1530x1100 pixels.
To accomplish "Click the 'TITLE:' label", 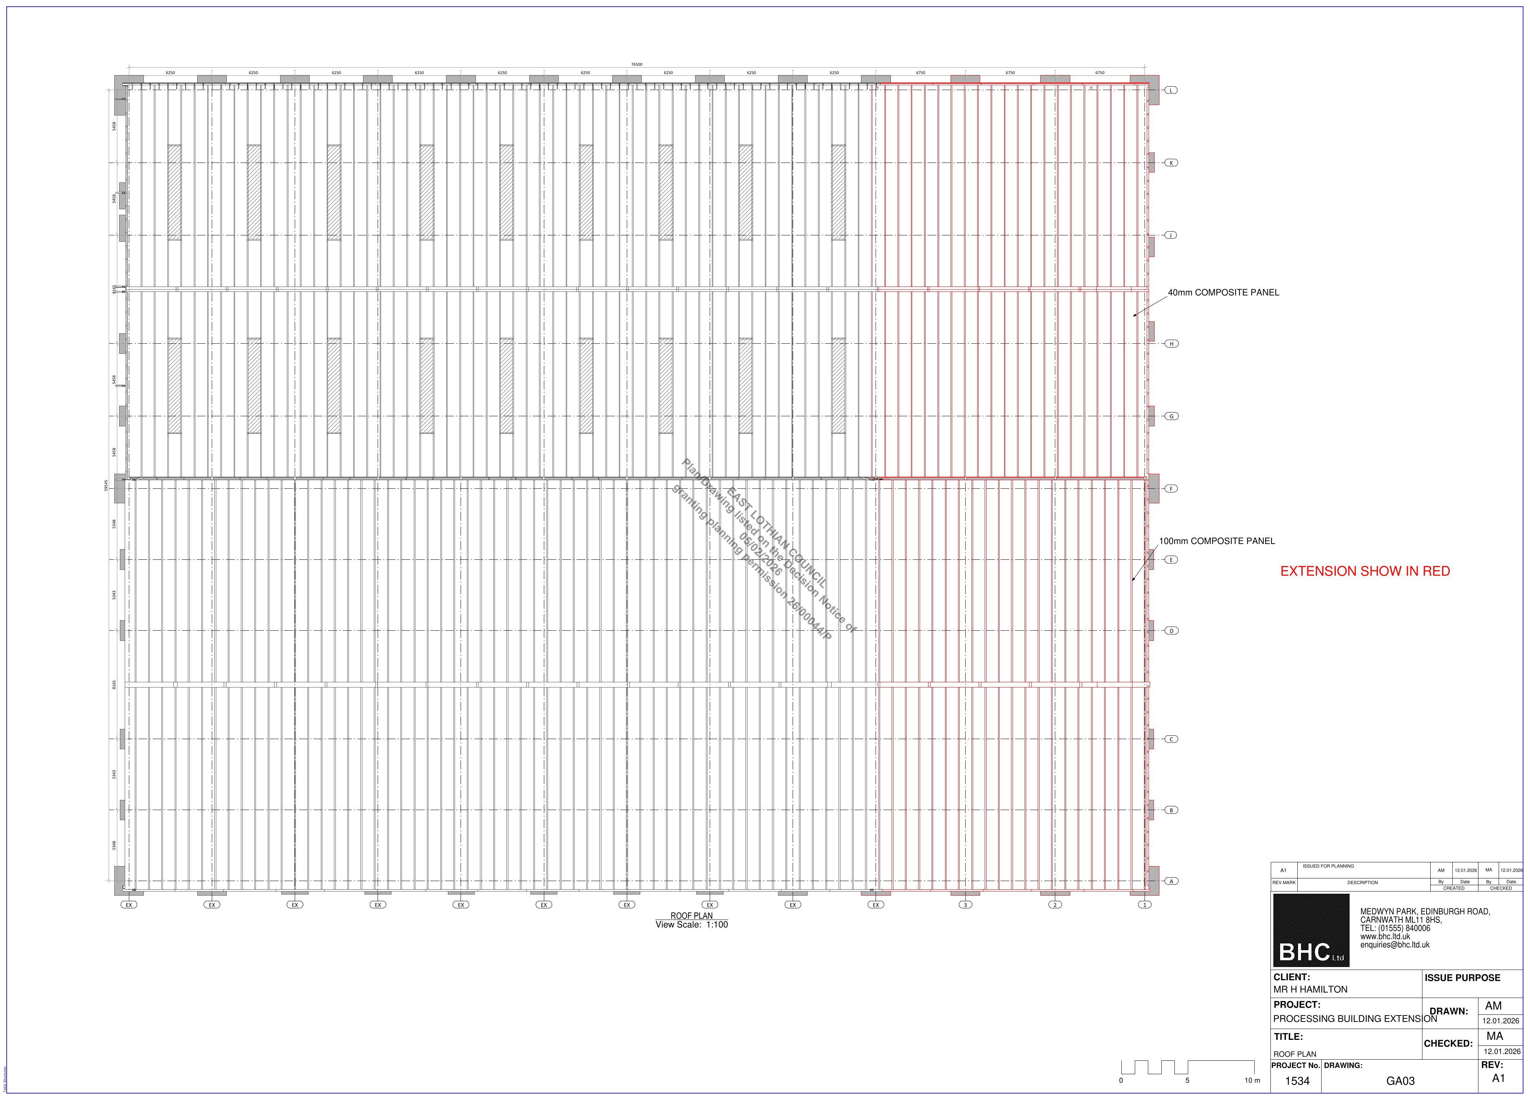I will point(1288,1036).
